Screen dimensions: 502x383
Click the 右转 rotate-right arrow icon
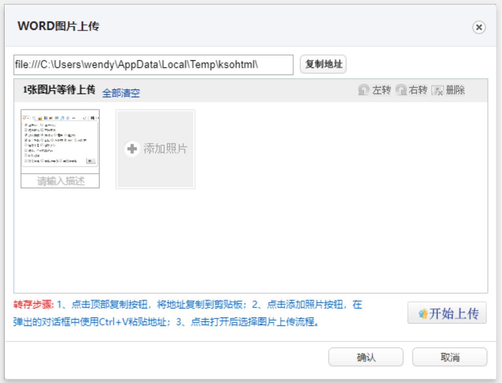pyautogui.click(x=401, y=90)
